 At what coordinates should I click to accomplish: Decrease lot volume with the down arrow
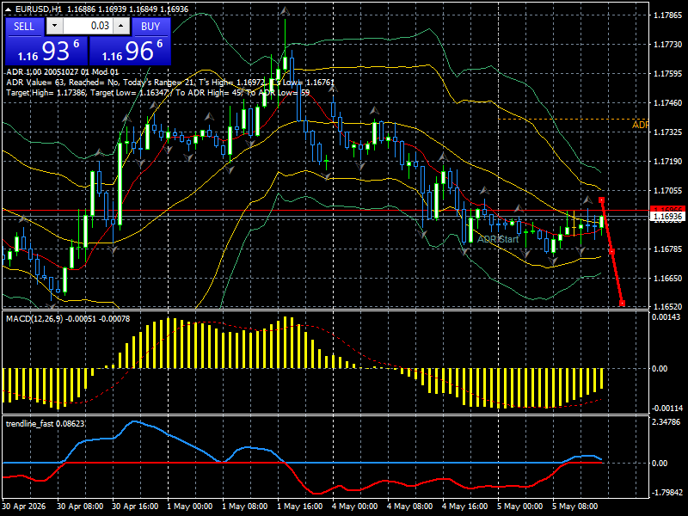54,26
